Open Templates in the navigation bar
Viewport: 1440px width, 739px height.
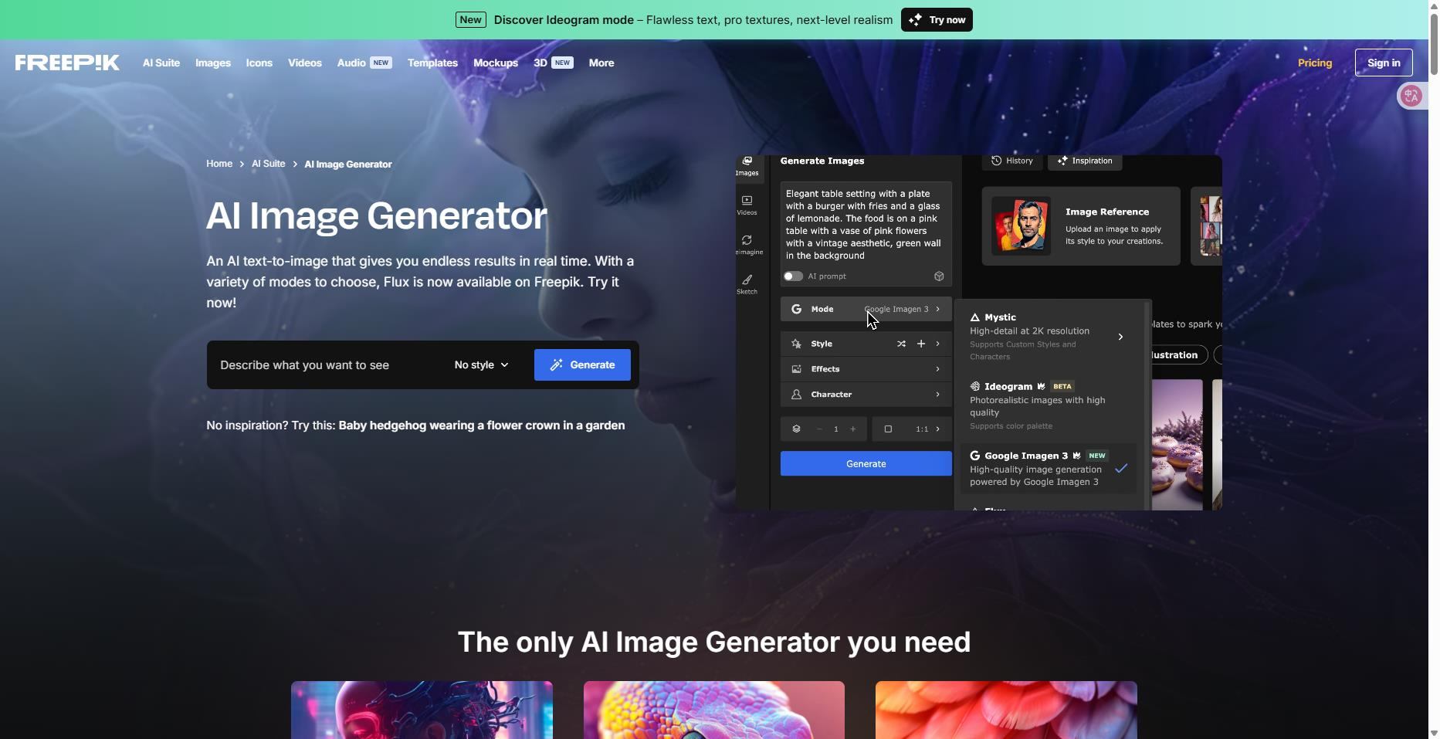click(x=432, y=63)
